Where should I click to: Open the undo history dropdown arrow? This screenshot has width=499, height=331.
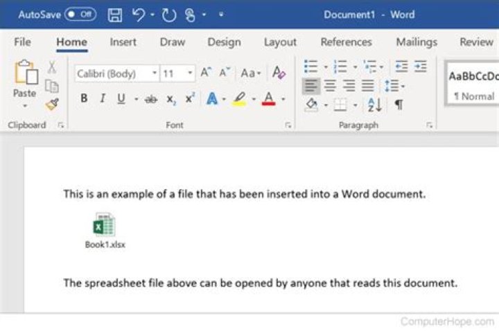click(x=152, y=15)
